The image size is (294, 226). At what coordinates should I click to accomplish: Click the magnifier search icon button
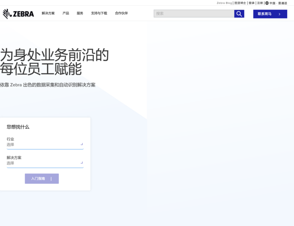(239, 14)
